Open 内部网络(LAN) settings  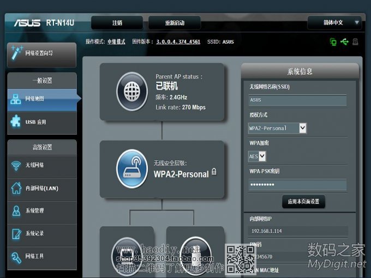point(42,189)
